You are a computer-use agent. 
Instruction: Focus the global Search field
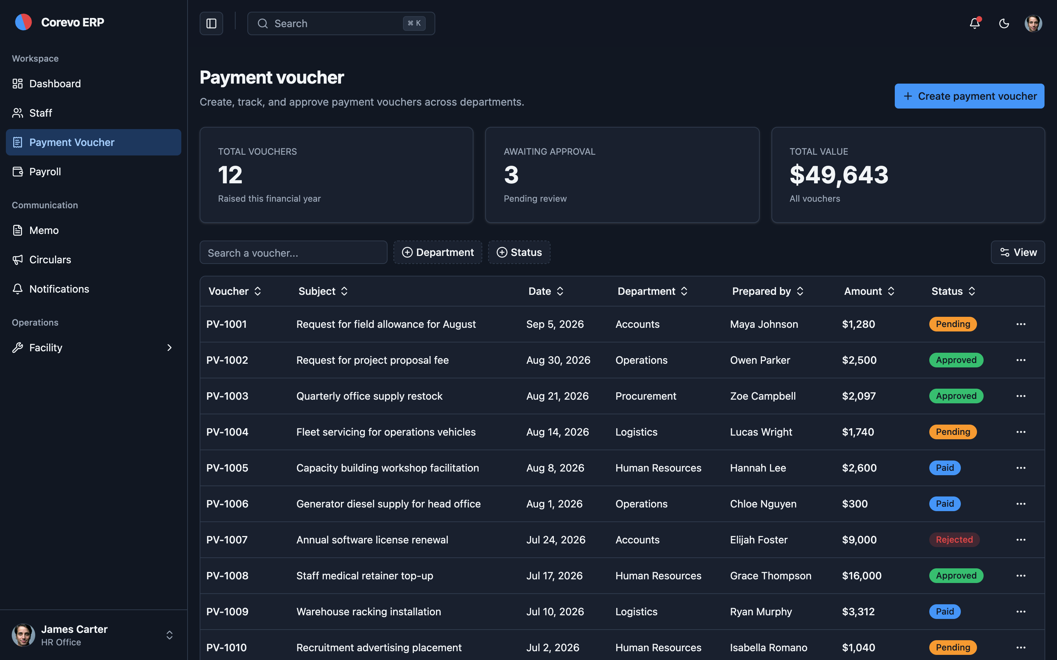click(341, 23)
